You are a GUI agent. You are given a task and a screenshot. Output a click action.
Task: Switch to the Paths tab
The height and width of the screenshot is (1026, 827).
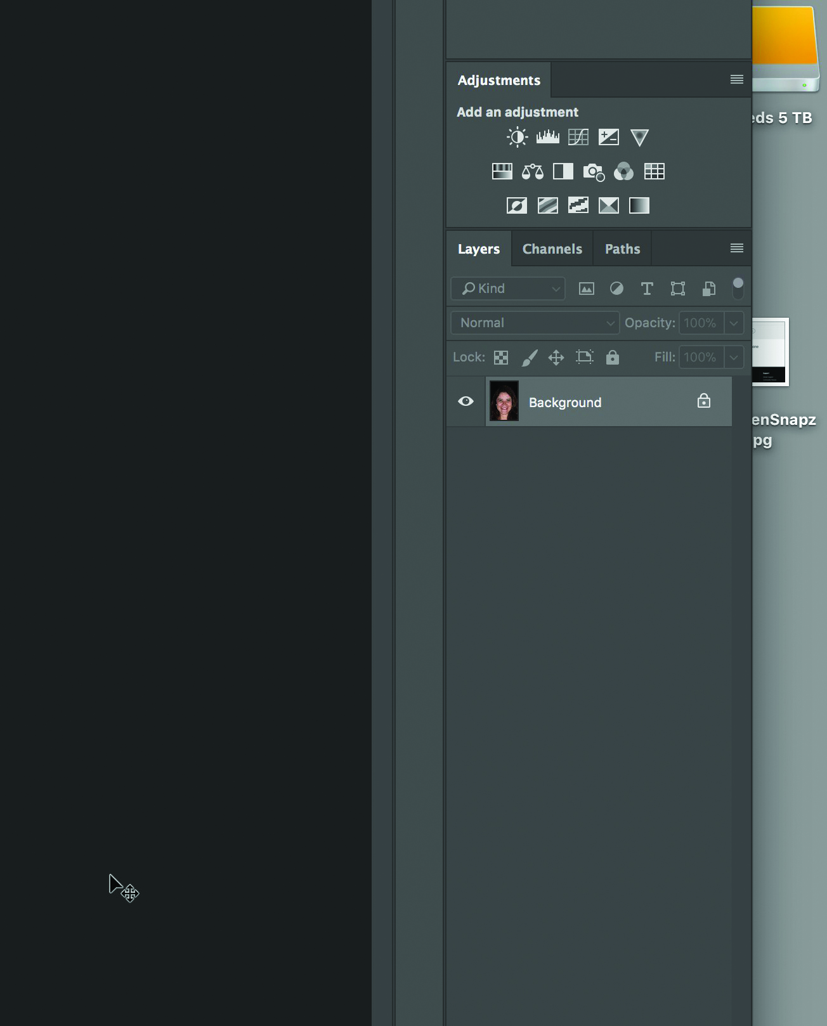pyautogui.click(x=622, y=249)
